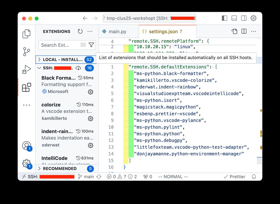Open the Manage gear in activity bar
The width and height of the screenshot is (280, 204).
27,164
